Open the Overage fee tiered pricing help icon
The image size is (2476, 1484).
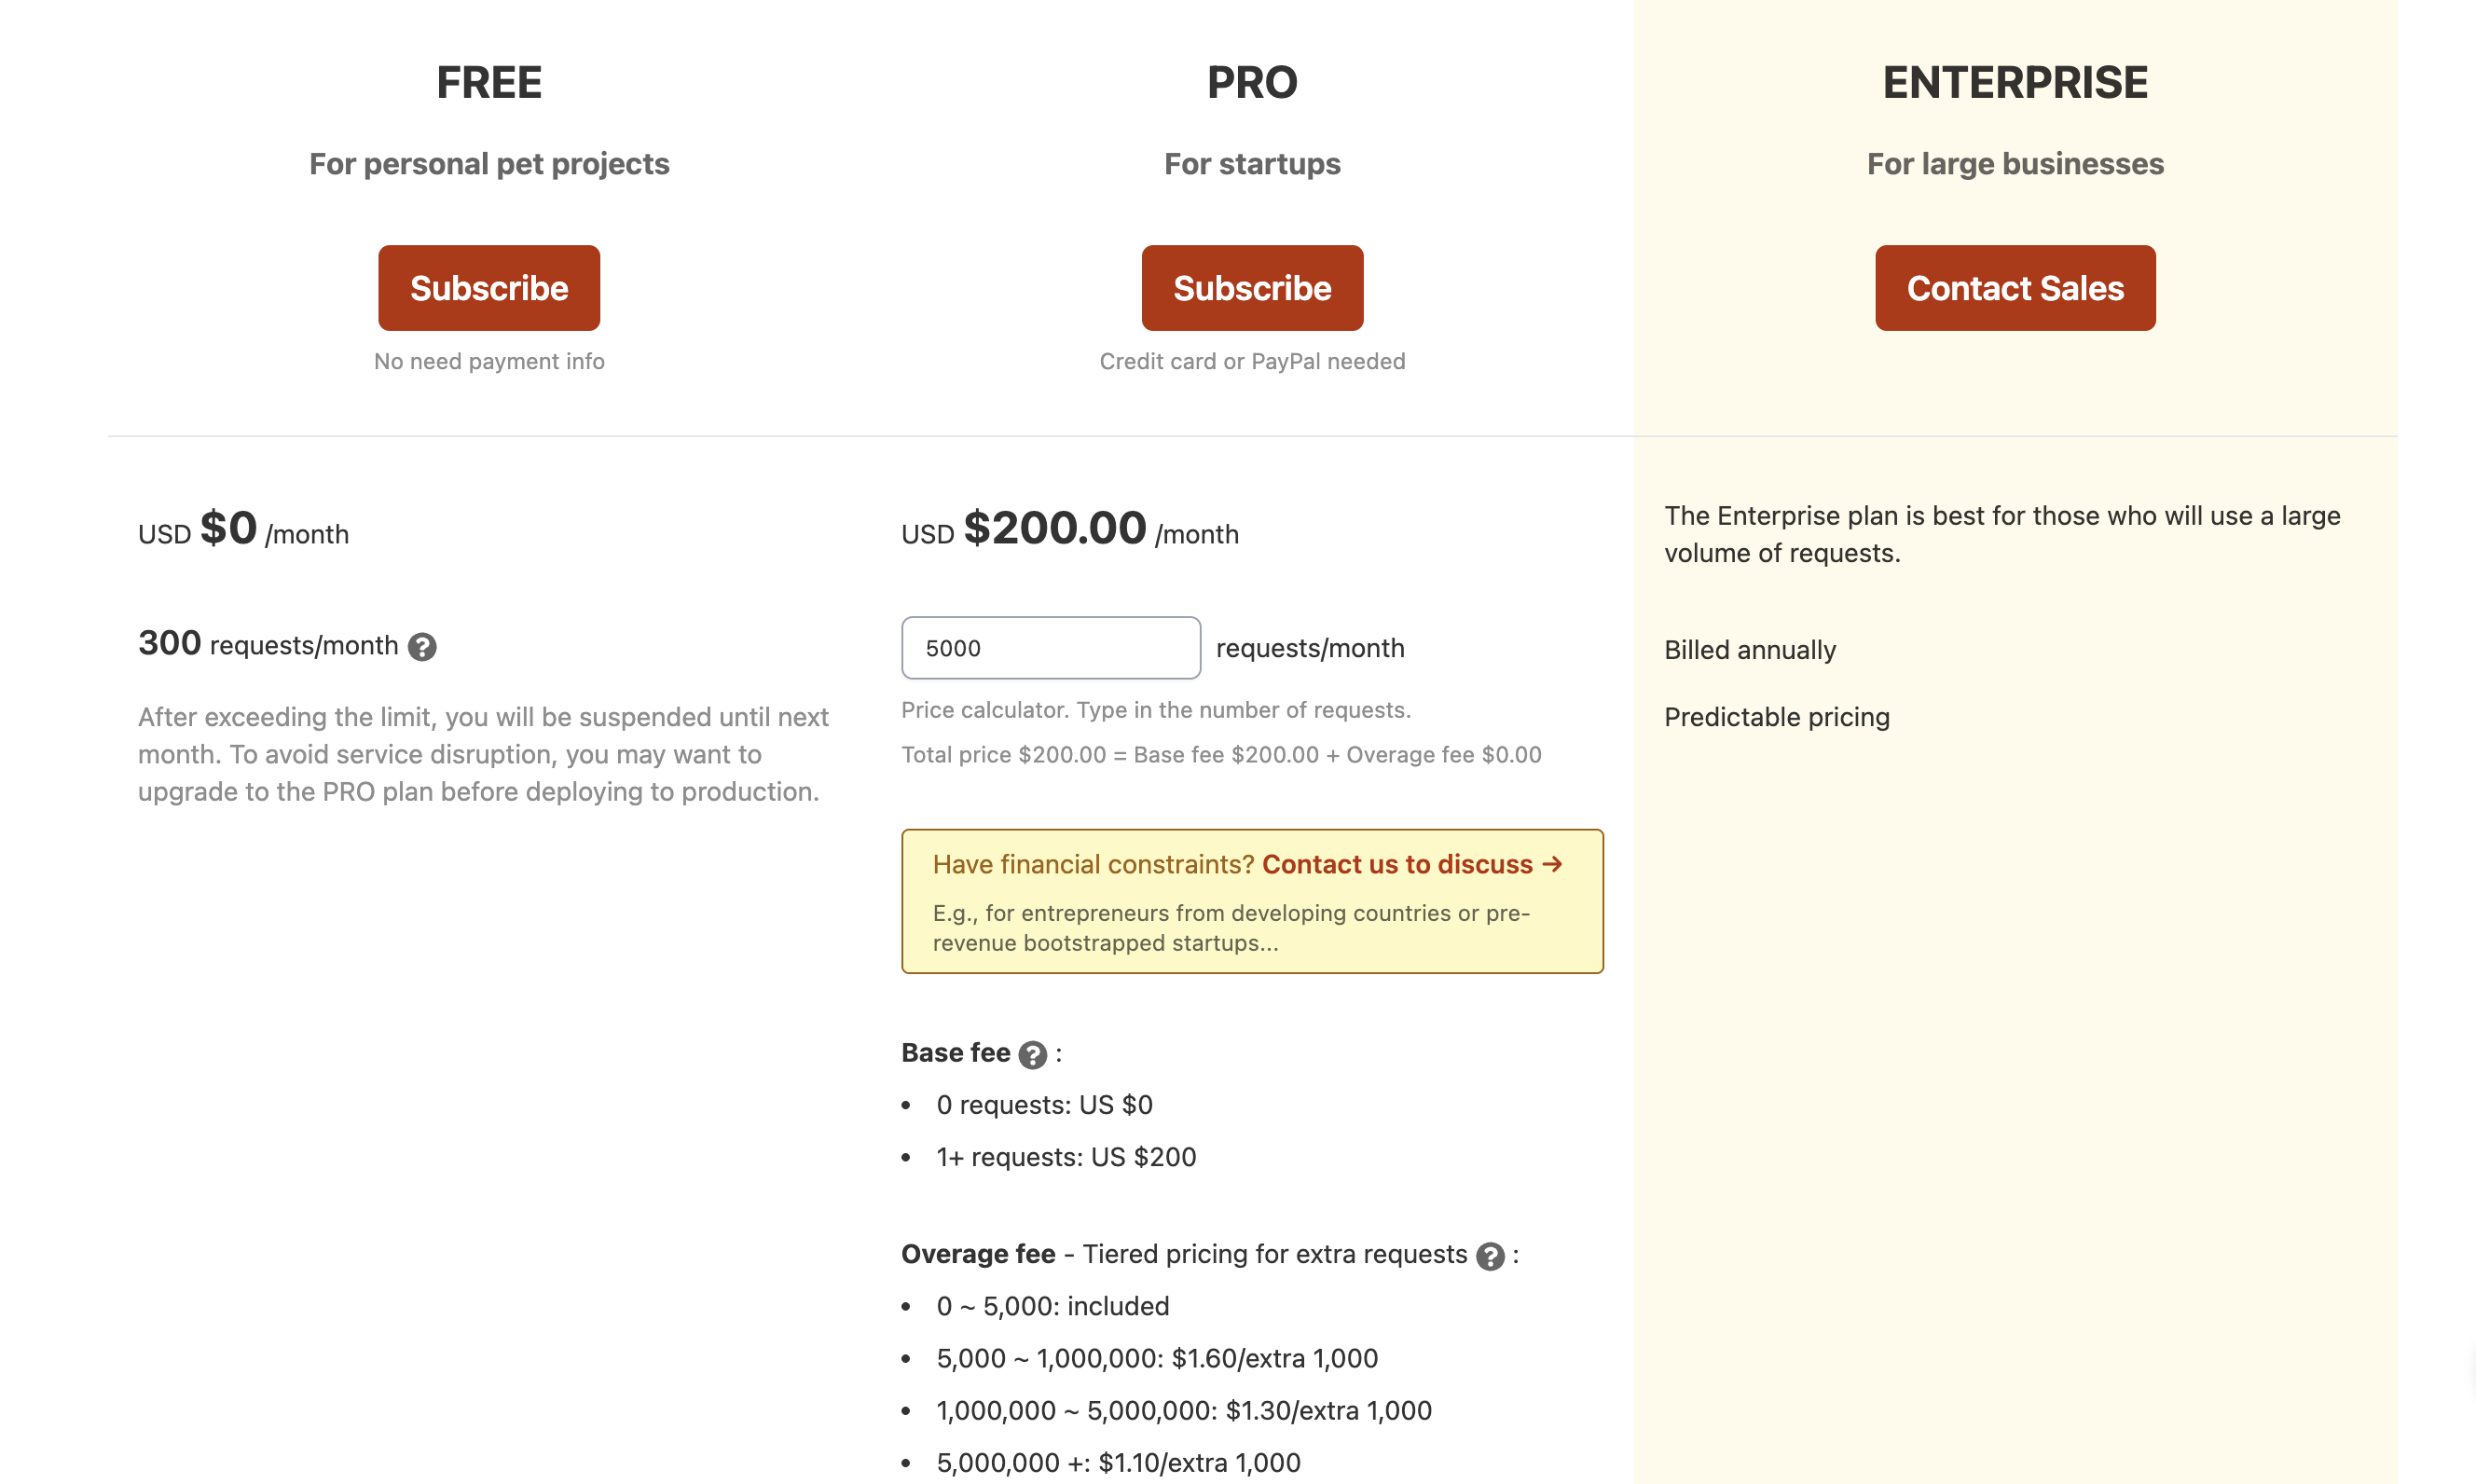1491,1256
